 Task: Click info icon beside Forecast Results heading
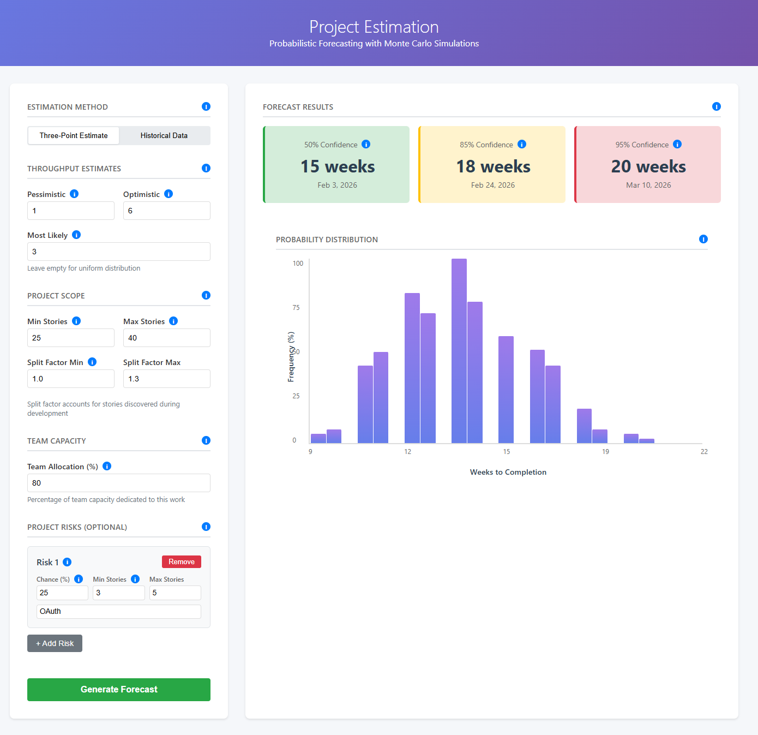pos(717,106)
